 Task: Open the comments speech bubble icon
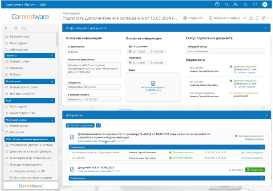pyautogui.click(x=258, y=17)
